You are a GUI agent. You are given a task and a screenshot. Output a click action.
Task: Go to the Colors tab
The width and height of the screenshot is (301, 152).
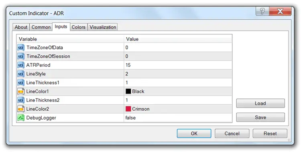click(79, 27)
